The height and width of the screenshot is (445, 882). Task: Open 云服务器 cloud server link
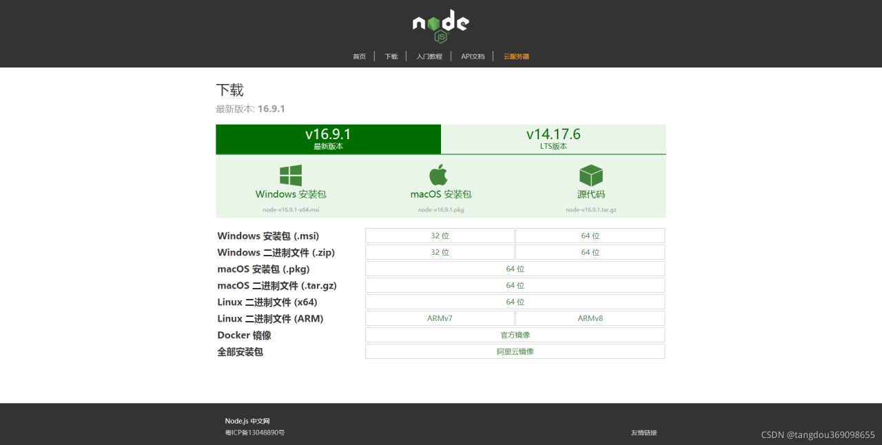(x=517, y=56)
